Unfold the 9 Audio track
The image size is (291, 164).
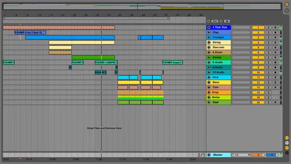[209, 67]
